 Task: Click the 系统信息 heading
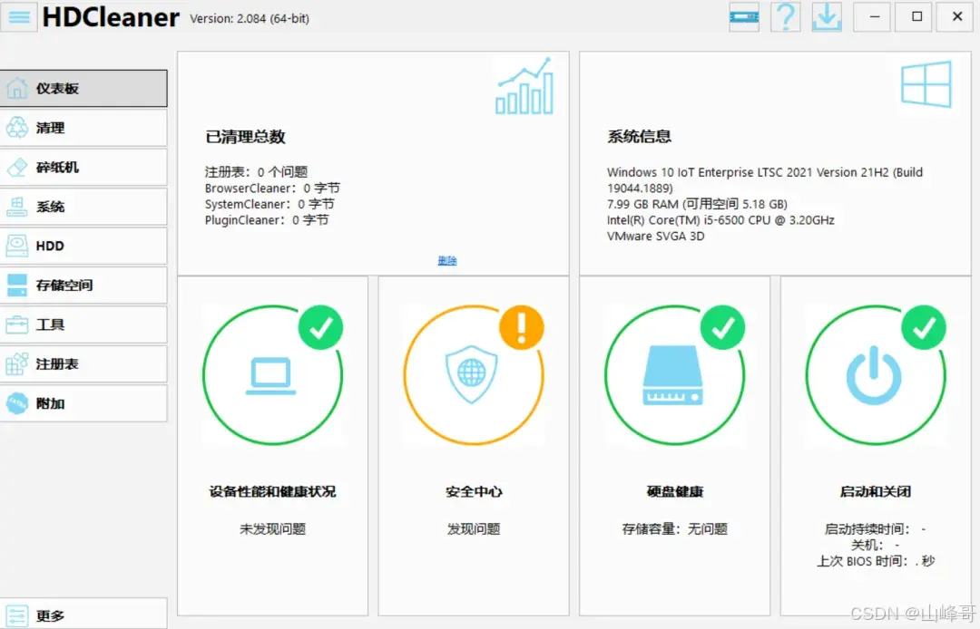click(x=640, y=137)
